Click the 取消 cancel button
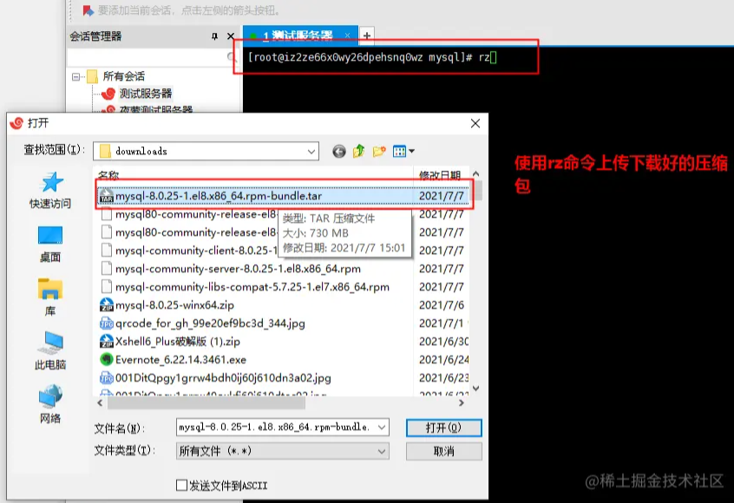The width and height of the screenshot is (734, 503). pos(443,451)
